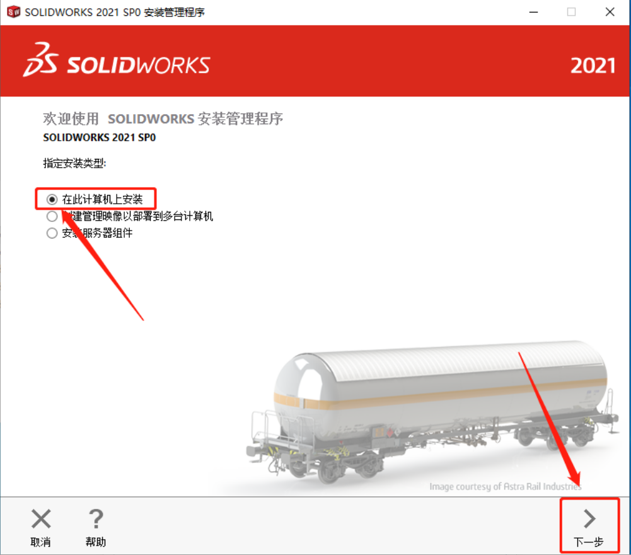Click the '取消' label button

coord(40,542)
